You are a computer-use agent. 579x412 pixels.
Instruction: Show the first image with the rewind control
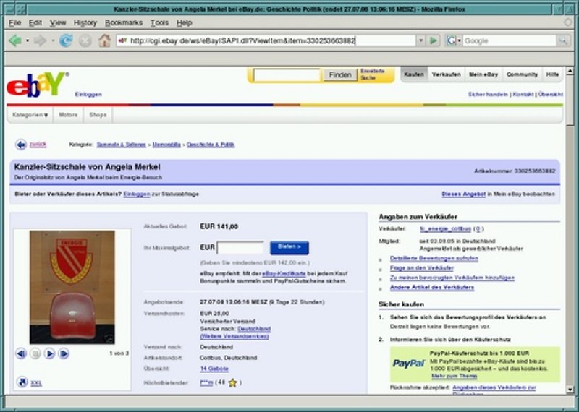pyautogui.click(x=21, y=353)
